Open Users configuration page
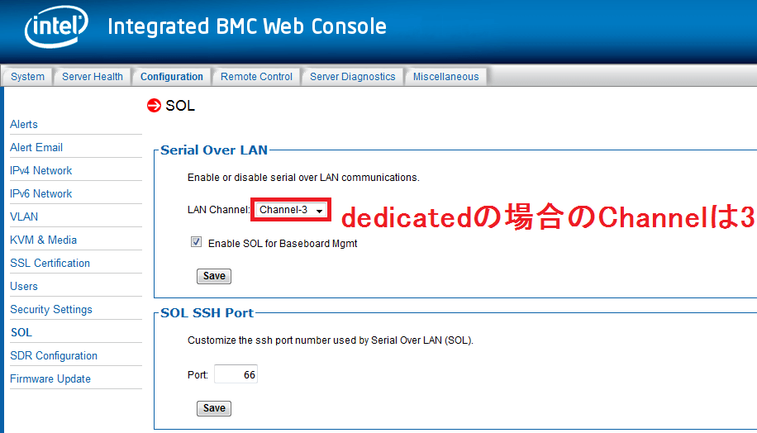Screen dimensions: 757x433 click(24, 287)
